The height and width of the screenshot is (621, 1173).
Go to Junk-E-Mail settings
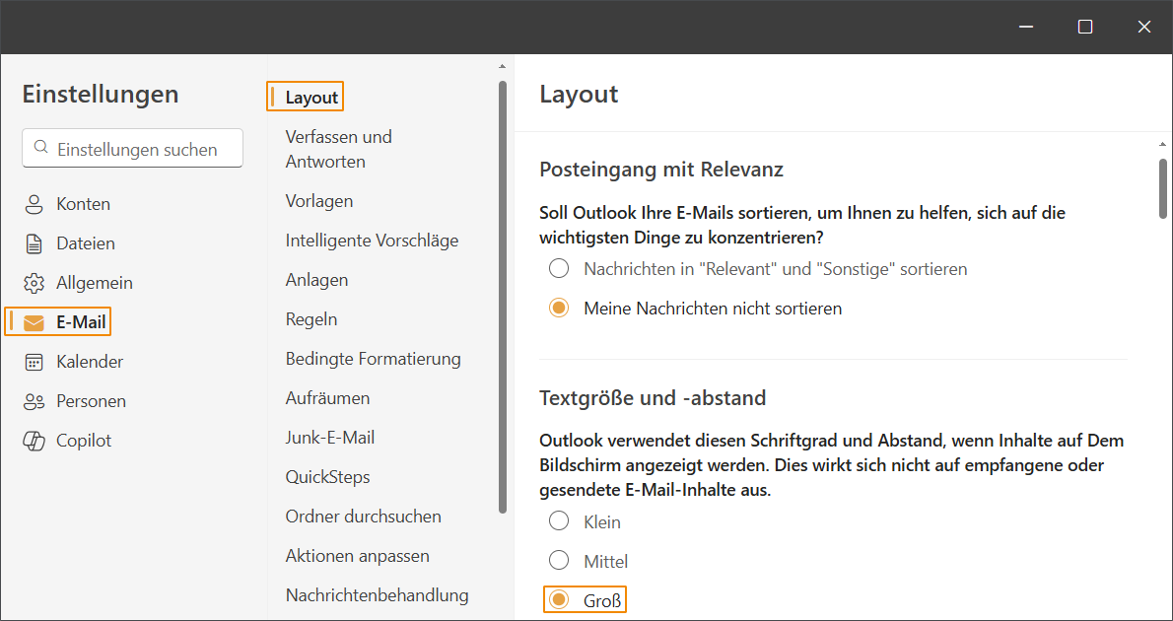pos(329,438)
